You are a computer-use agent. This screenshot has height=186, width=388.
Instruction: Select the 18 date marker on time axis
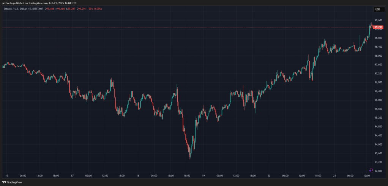coord(138,176)
